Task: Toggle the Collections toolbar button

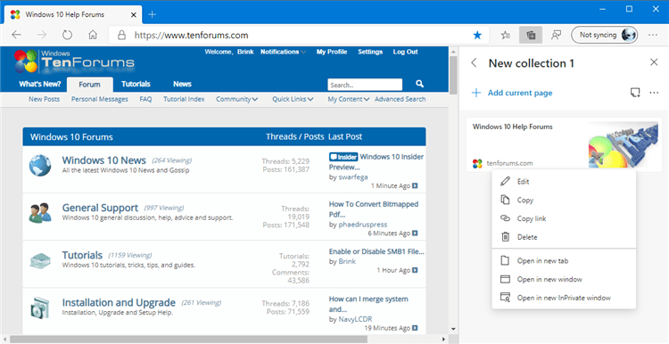Action: [x=531, y=35]
